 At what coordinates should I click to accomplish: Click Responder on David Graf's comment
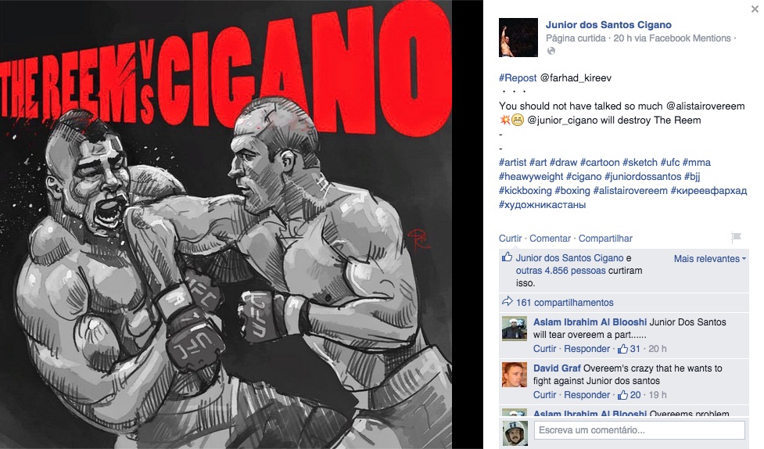click(x=586, y=395)
